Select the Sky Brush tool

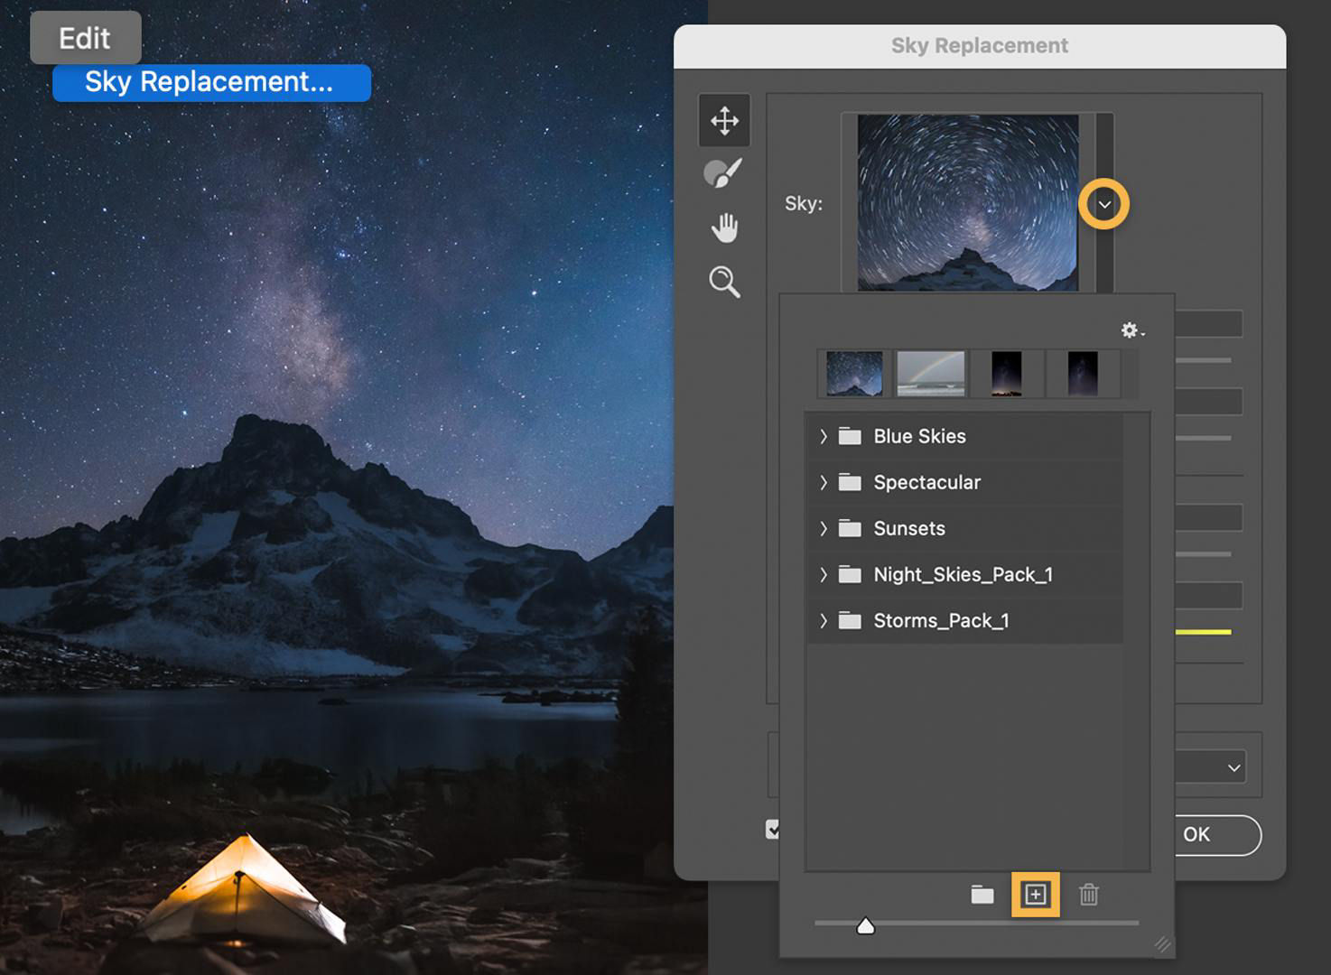725,172
